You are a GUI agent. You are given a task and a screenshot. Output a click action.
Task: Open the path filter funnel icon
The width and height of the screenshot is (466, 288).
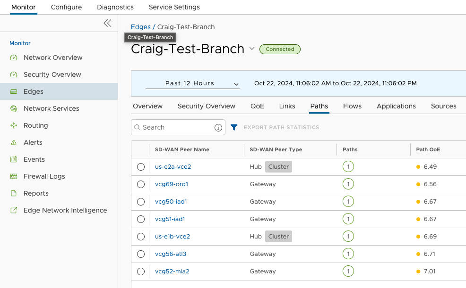234,127
